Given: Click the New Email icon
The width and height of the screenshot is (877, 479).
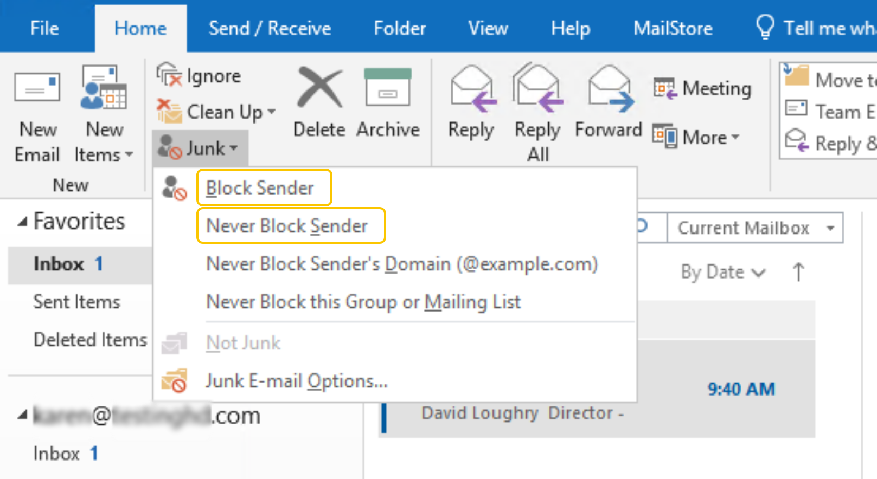Looking at the screenshot, I should 37,89.
